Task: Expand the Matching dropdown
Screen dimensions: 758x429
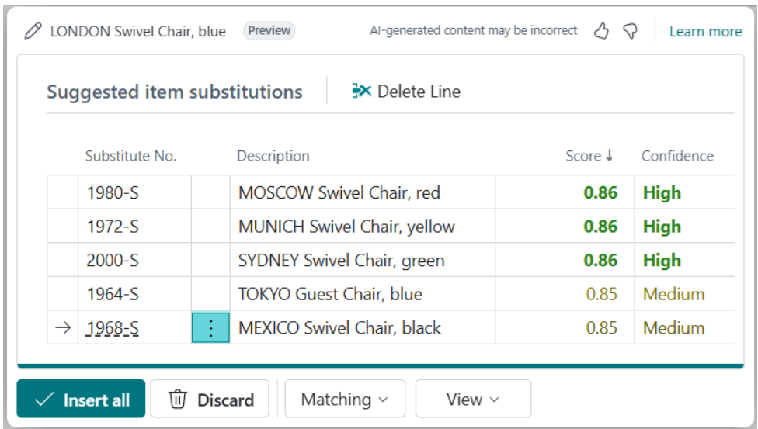Action: click(345, 399)
